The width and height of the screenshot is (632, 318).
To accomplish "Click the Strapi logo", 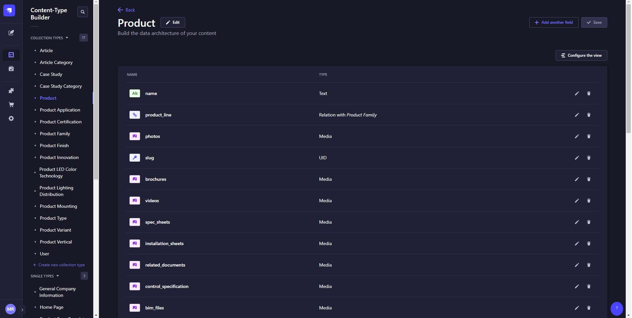I will (x=9, y=10).
